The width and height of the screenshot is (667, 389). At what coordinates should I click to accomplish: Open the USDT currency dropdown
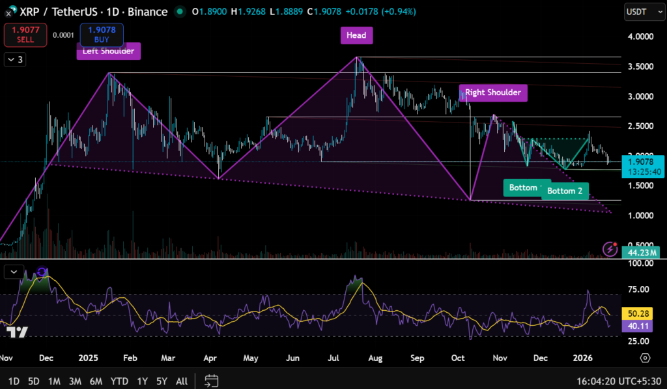[x=640, y=12]
